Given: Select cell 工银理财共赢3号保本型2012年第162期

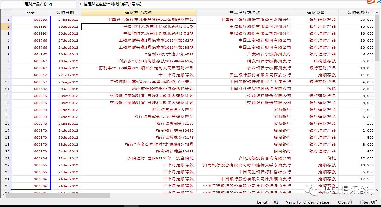Looking at the screenshot, I should tap(139, 40).
